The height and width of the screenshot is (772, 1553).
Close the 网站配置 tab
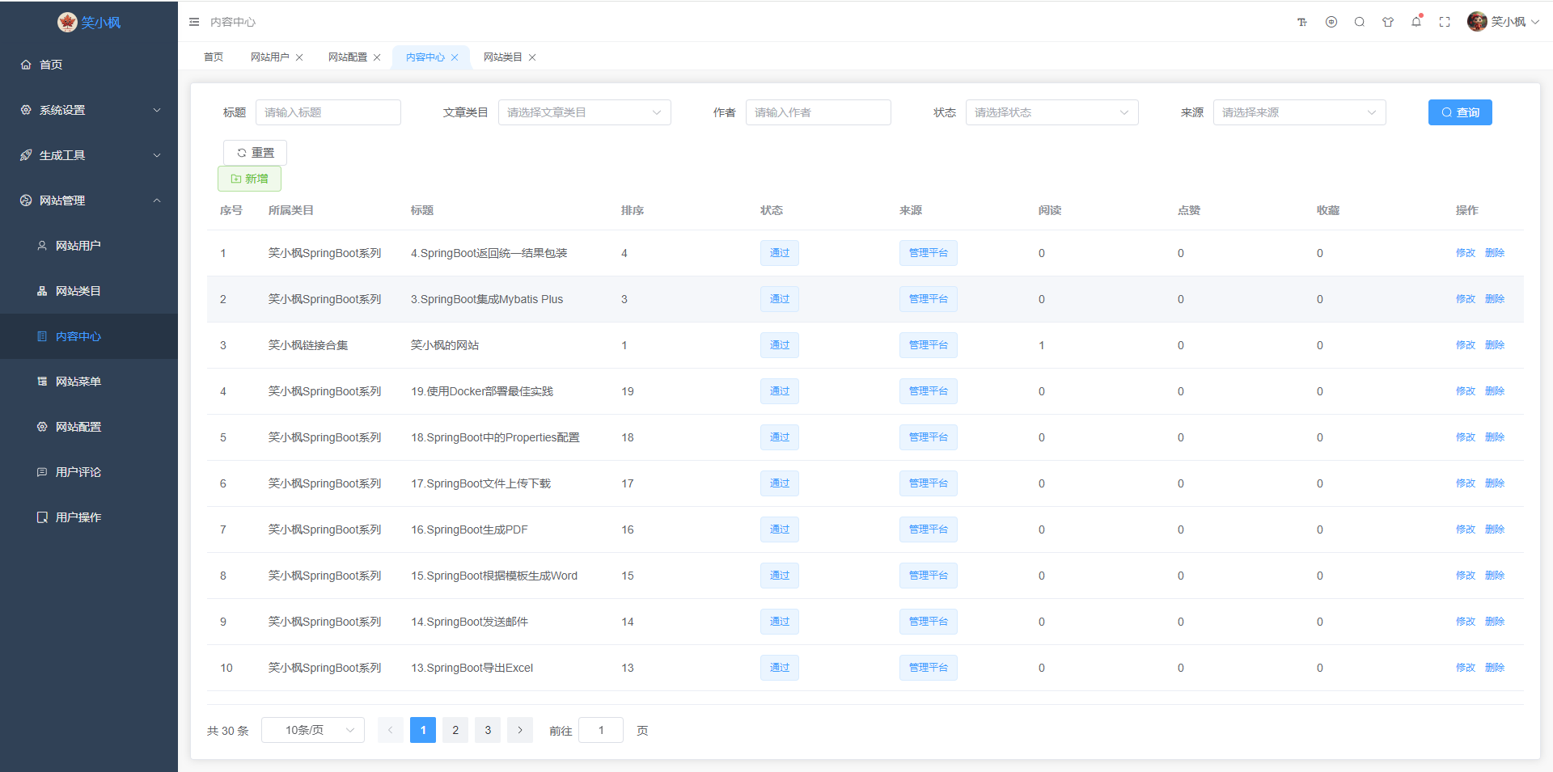[377, 57]
